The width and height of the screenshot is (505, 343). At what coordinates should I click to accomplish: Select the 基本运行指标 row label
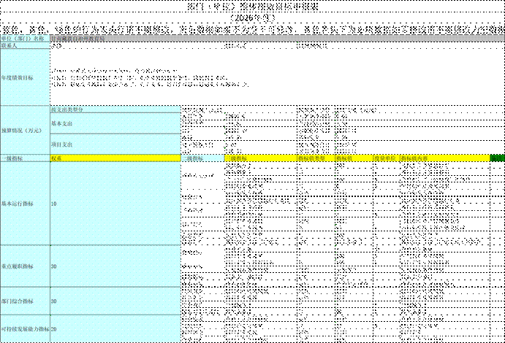(x=25, y=204)
